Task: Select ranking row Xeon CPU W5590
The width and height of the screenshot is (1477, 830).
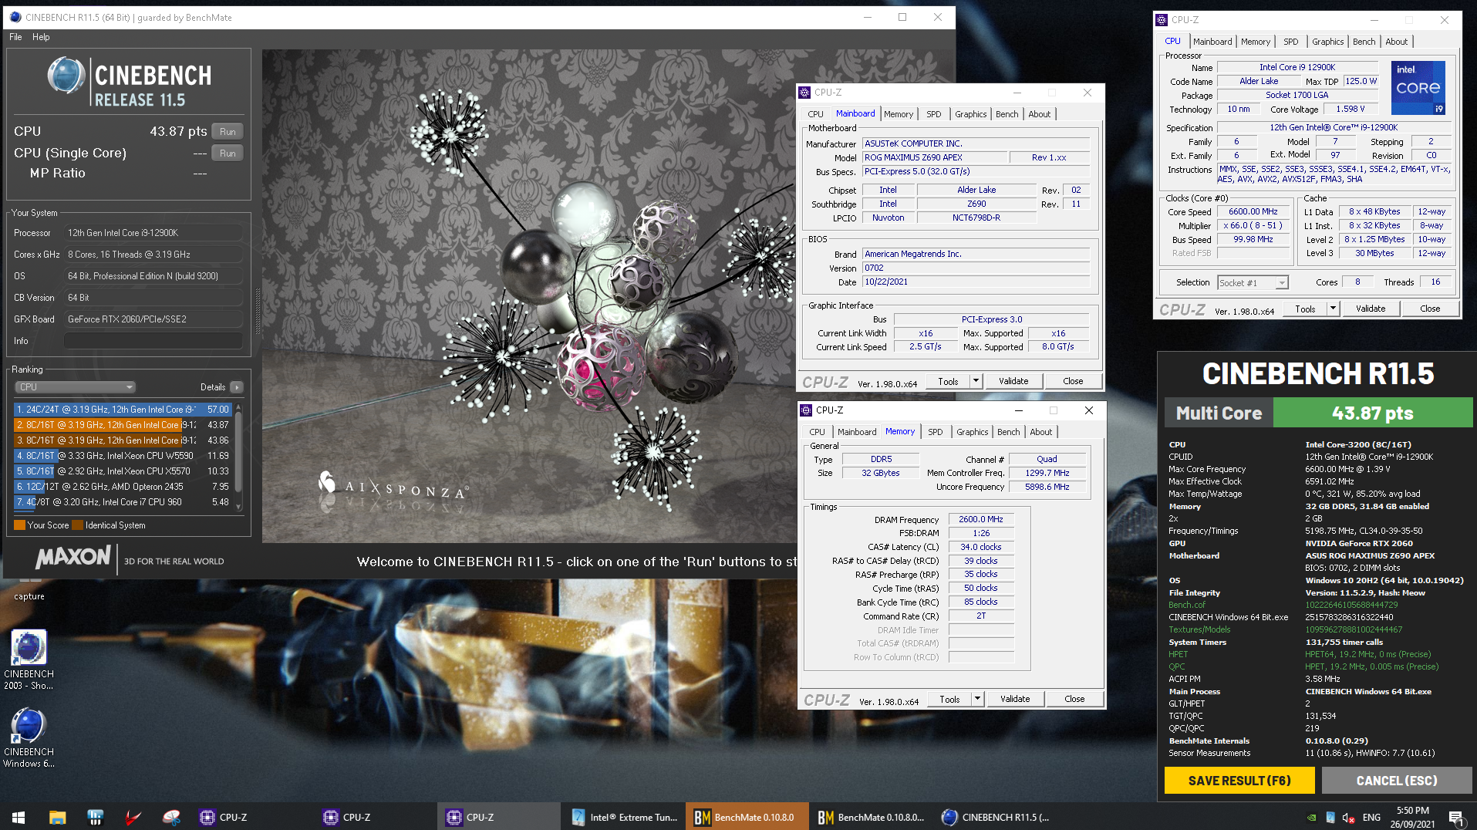Action: [x=123, y=456]
